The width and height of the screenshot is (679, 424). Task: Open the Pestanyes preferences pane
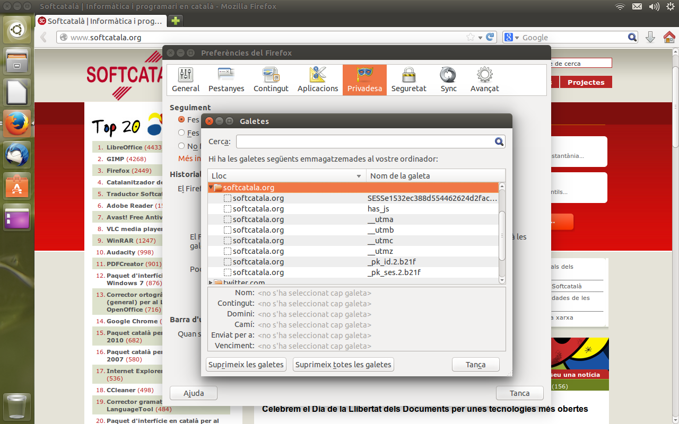click(x=227, y=80)
